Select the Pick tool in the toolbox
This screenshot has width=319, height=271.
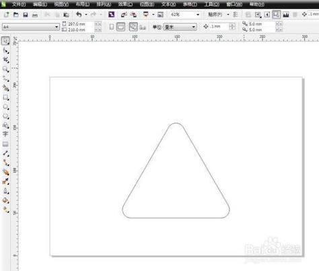tap(5, 41)
